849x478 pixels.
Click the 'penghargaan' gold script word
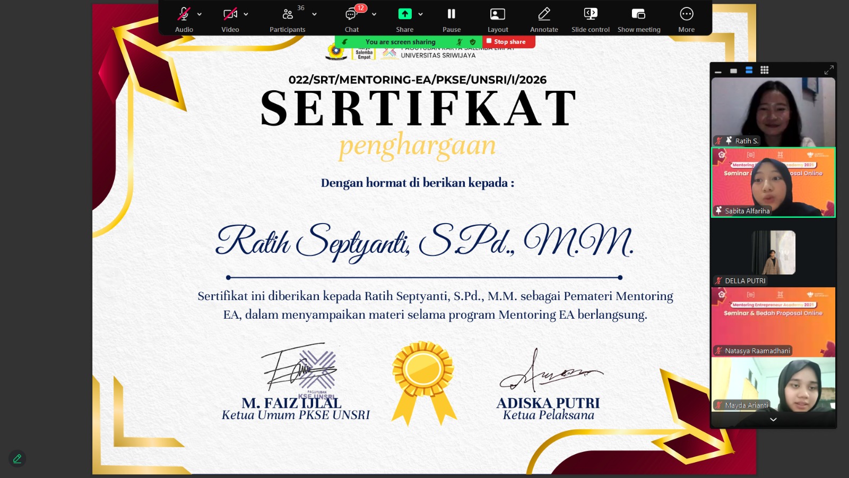pyautogui.click(x=417, y=146)
